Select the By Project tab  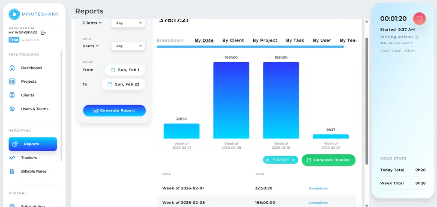click(x=265, y=40)
